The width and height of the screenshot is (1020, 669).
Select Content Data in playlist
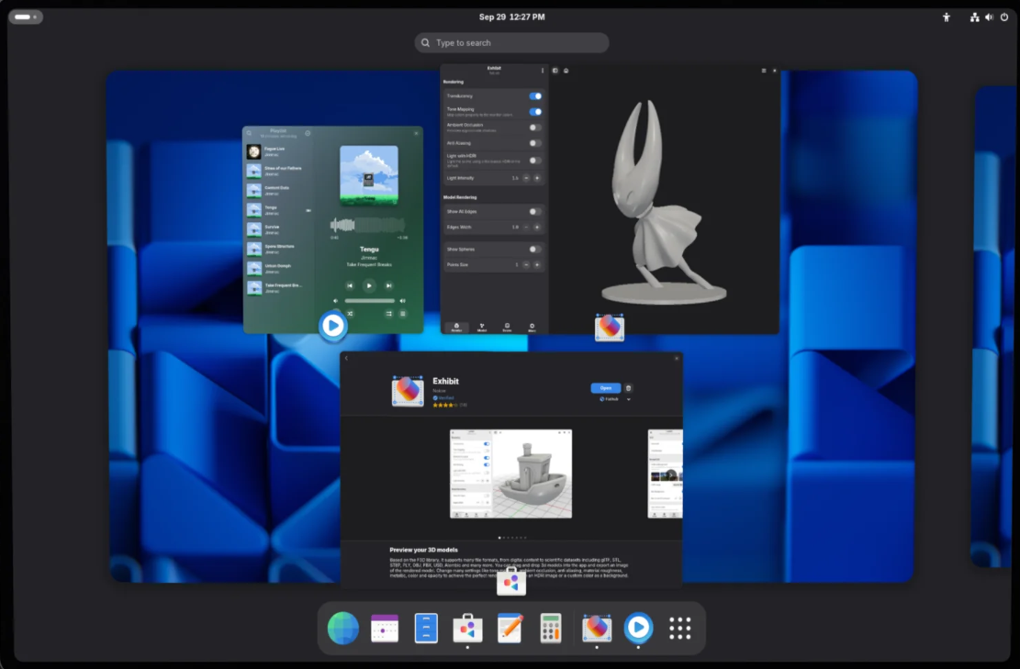[278, 191]
